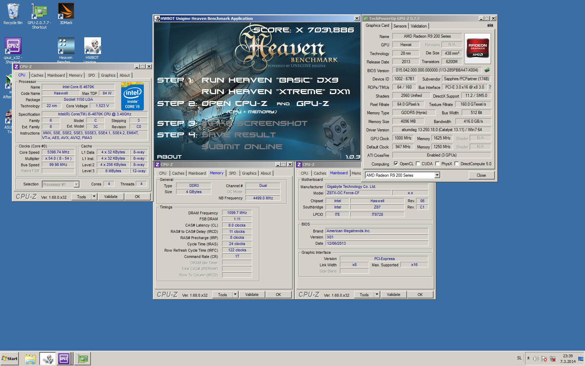Click the mainboard model Z87X-OC Force-CF
The height and width of the screenshot is (366, 585).
tap(358, 193)
